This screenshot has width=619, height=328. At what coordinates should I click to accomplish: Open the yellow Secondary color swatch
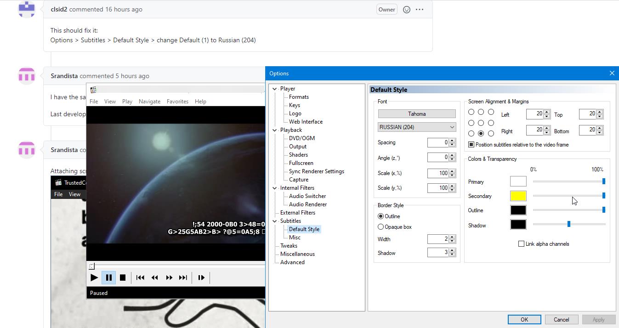click(x=518, y=196)
